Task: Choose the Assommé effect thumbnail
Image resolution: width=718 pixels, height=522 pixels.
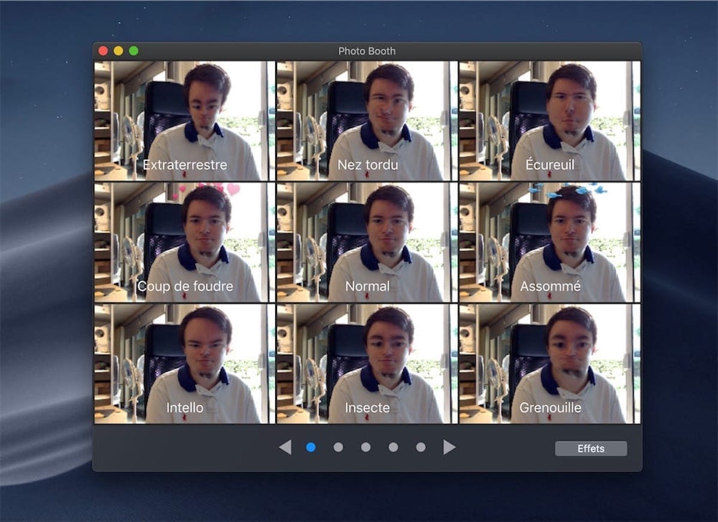Action: coord(549,242)
